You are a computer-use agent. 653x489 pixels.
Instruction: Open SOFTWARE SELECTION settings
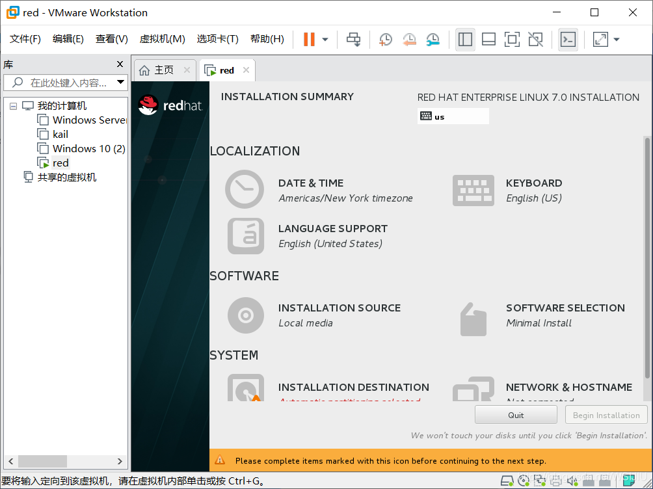(566, 308)
